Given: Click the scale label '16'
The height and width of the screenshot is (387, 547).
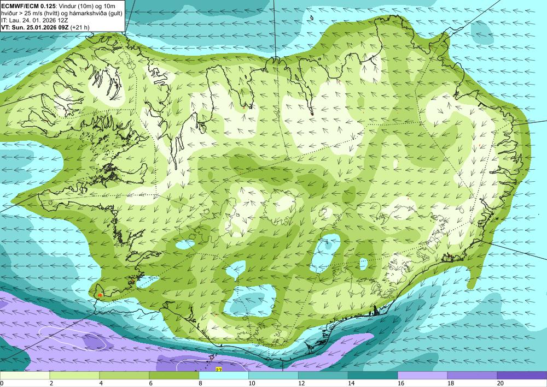Looking at the screenshot, I should pyautogui.click(x=401, y=384).
